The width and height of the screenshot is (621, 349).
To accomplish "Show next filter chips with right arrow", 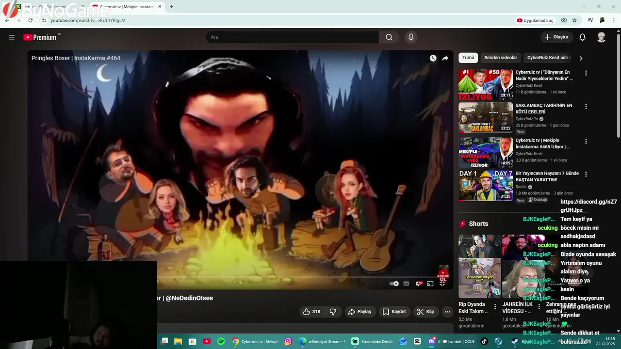I will 581,58.
